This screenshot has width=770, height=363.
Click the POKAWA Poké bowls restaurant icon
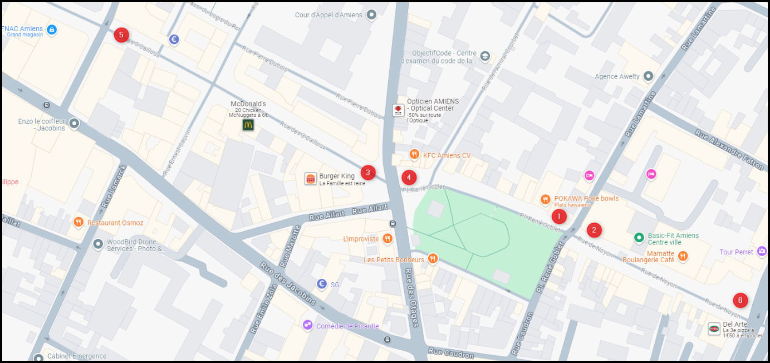tap(546, 199)
